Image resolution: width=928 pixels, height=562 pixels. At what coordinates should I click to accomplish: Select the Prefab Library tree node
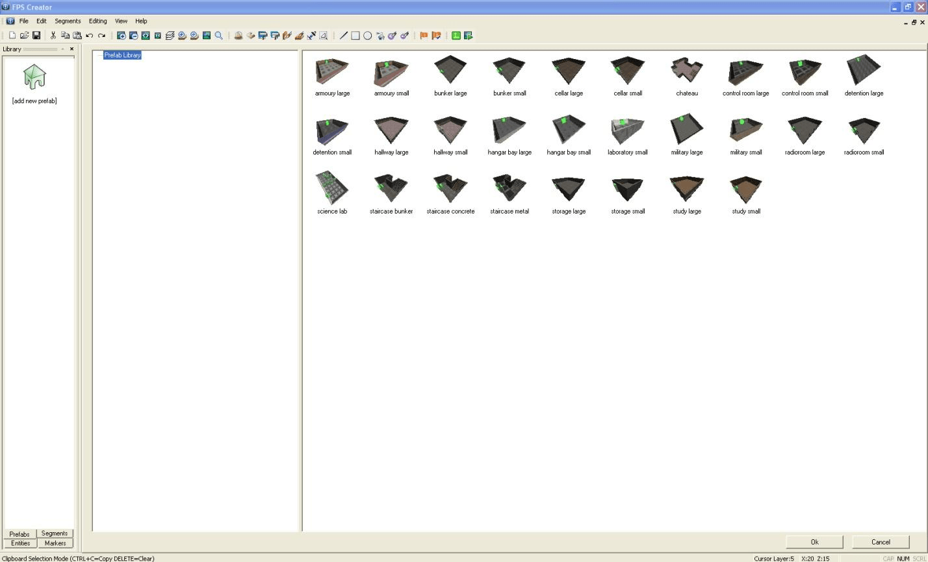pyautogui.click(x=122, y=55)
